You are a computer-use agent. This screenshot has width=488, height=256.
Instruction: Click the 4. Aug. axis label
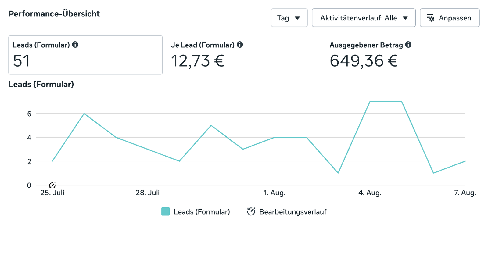(370, 193)
